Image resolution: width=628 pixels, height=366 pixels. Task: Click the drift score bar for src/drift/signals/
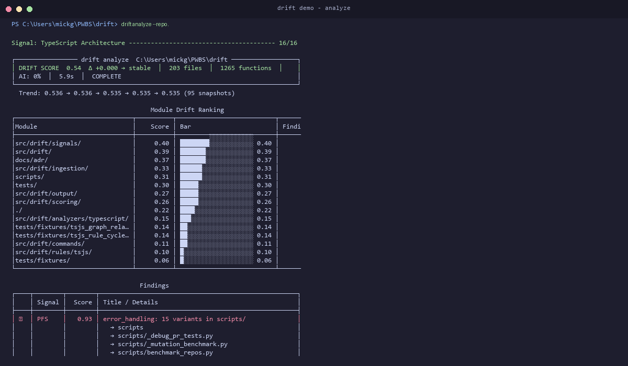(194, 143)
